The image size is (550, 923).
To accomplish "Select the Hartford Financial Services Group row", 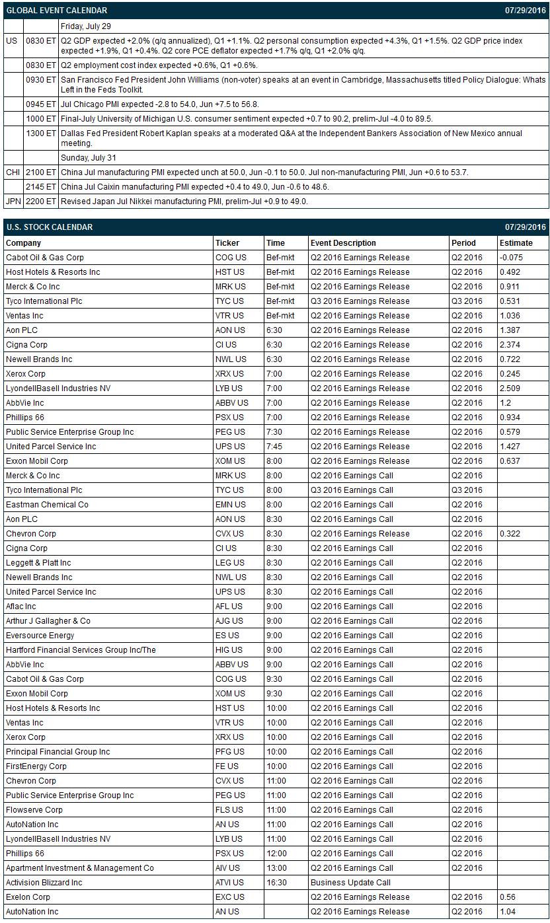I will point(276,650).
